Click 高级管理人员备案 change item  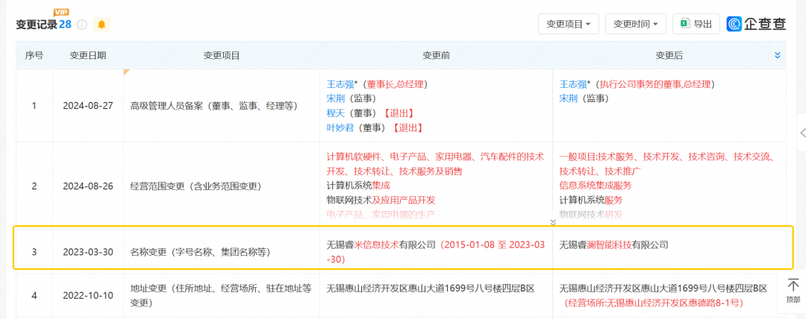click(x=214, y=107)
